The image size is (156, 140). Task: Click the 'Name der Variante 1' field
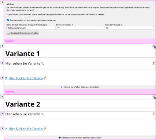coord(80,28)
